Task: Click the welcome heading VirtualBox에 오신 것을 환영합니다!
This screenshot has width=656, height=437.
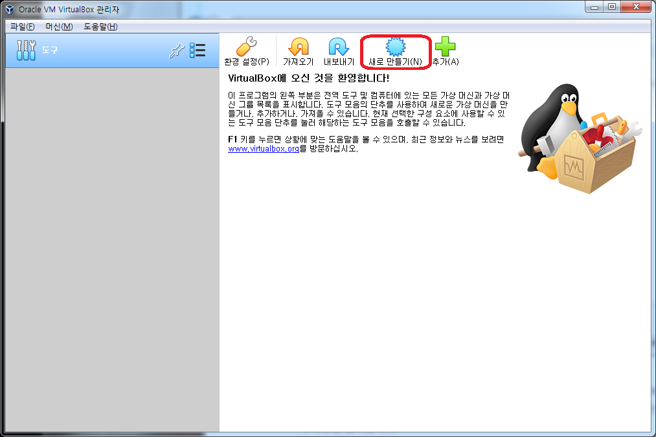Action: 309,78
